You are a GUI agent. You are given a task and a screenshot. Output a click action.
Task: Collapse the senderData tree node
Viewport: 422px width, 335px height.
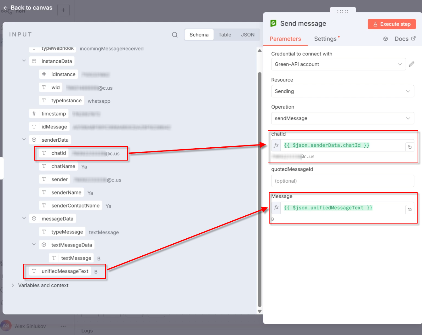coord(24,139)
